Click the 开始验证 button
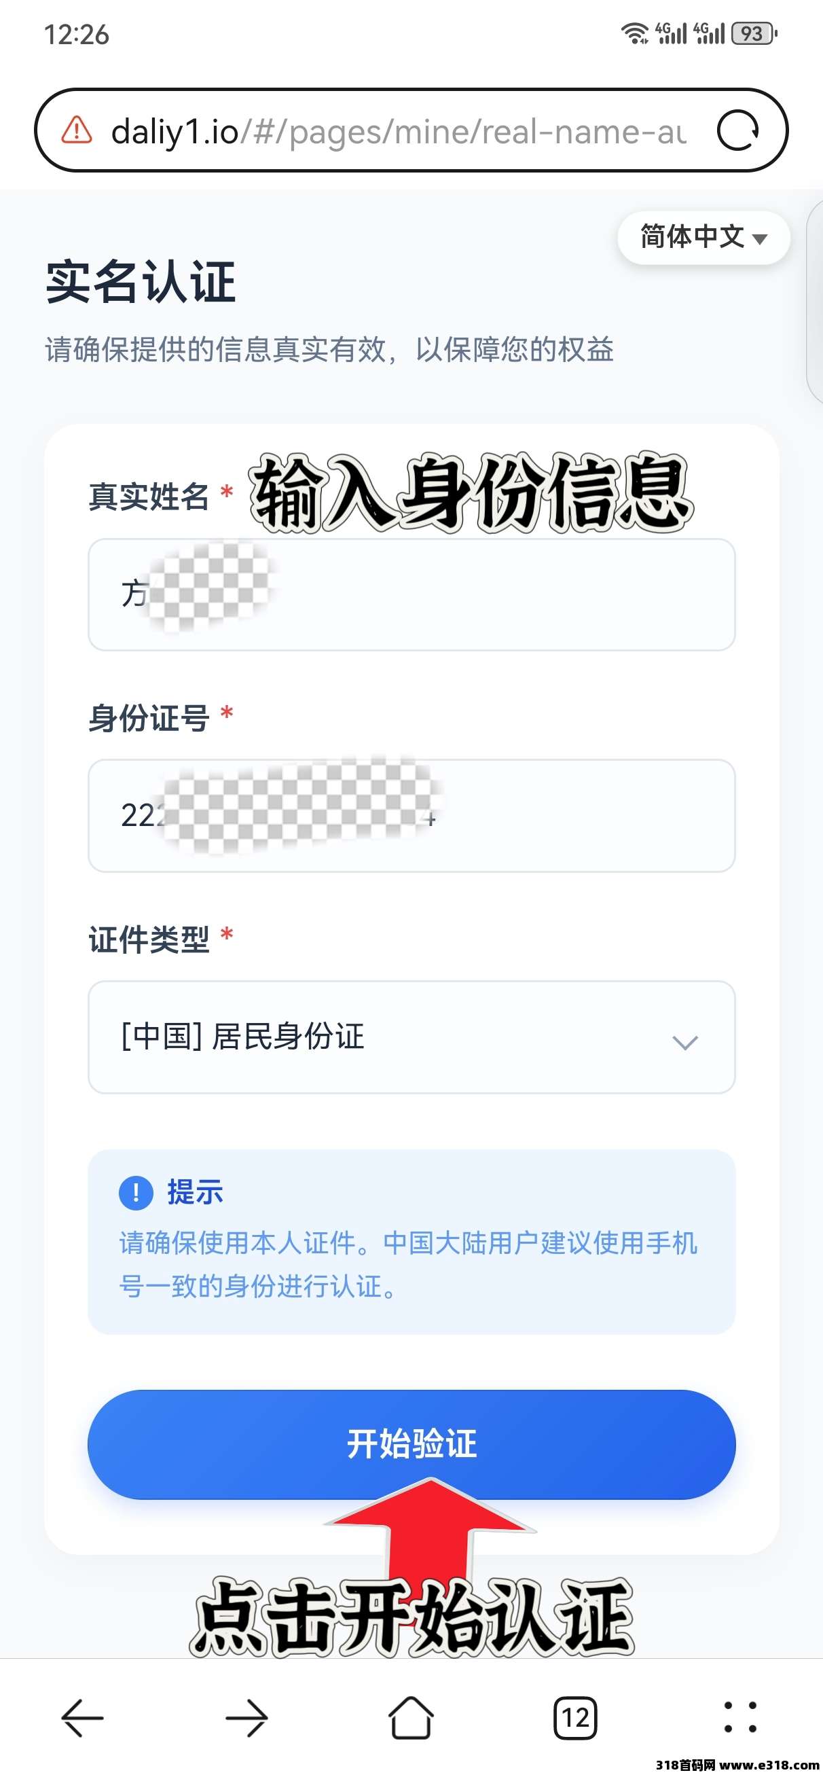Screen dimensions: 823x1777 click(411, 1444)
